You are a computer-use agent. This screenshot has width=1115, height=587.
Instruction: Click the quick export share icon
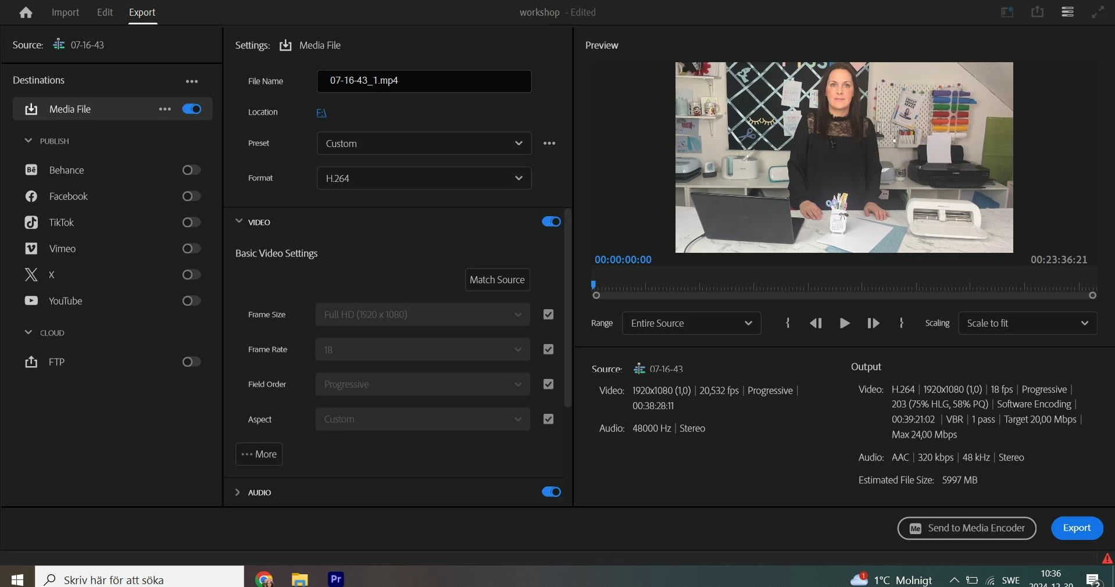tap(1037, 12)
